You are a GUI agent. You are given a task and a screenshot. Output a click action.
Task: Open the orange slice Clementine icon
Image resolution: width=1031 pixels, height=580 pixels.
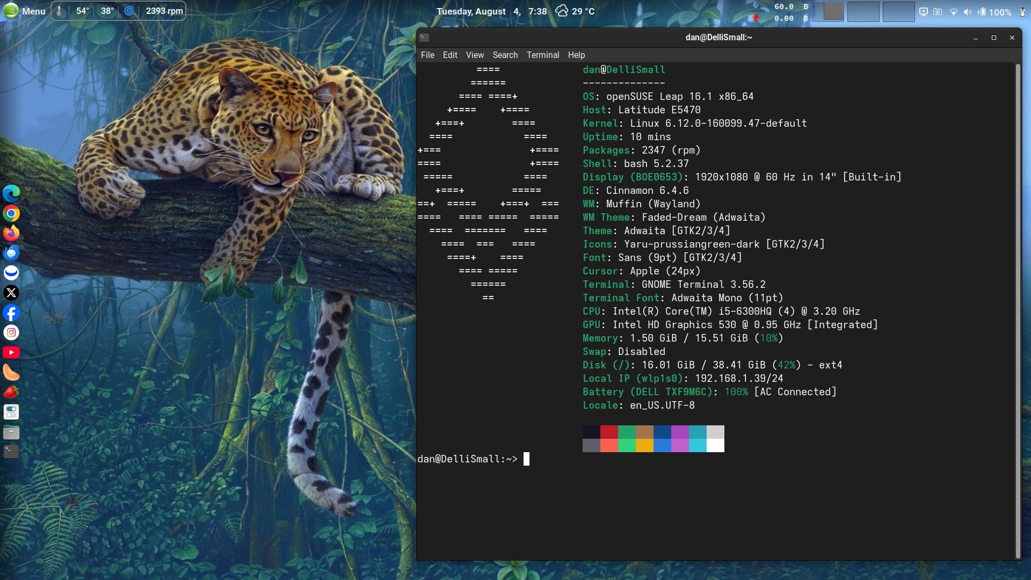coord(11,372)
